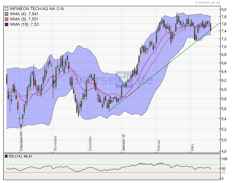This screenshot has height=183, width=235.
Task: Click the 6,6 price axis value
Action: pos(224,63)
